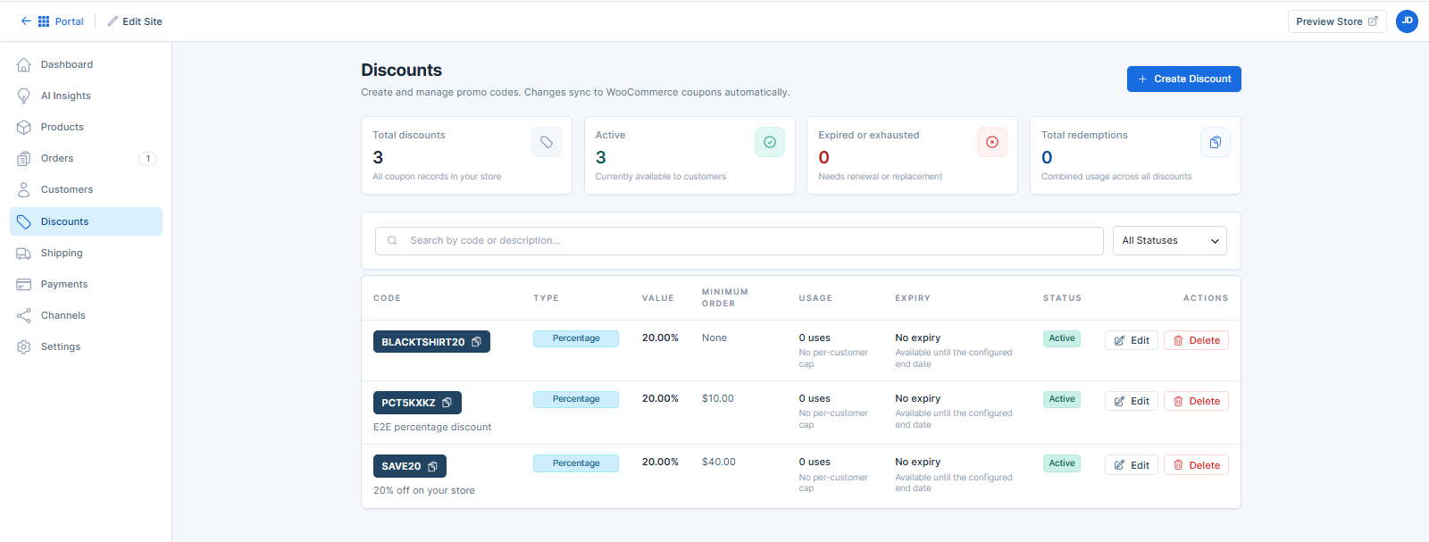Click the Discounts tag icon in sidebar
Screen dimensions: 1429x542
click(x=24, y=221)
